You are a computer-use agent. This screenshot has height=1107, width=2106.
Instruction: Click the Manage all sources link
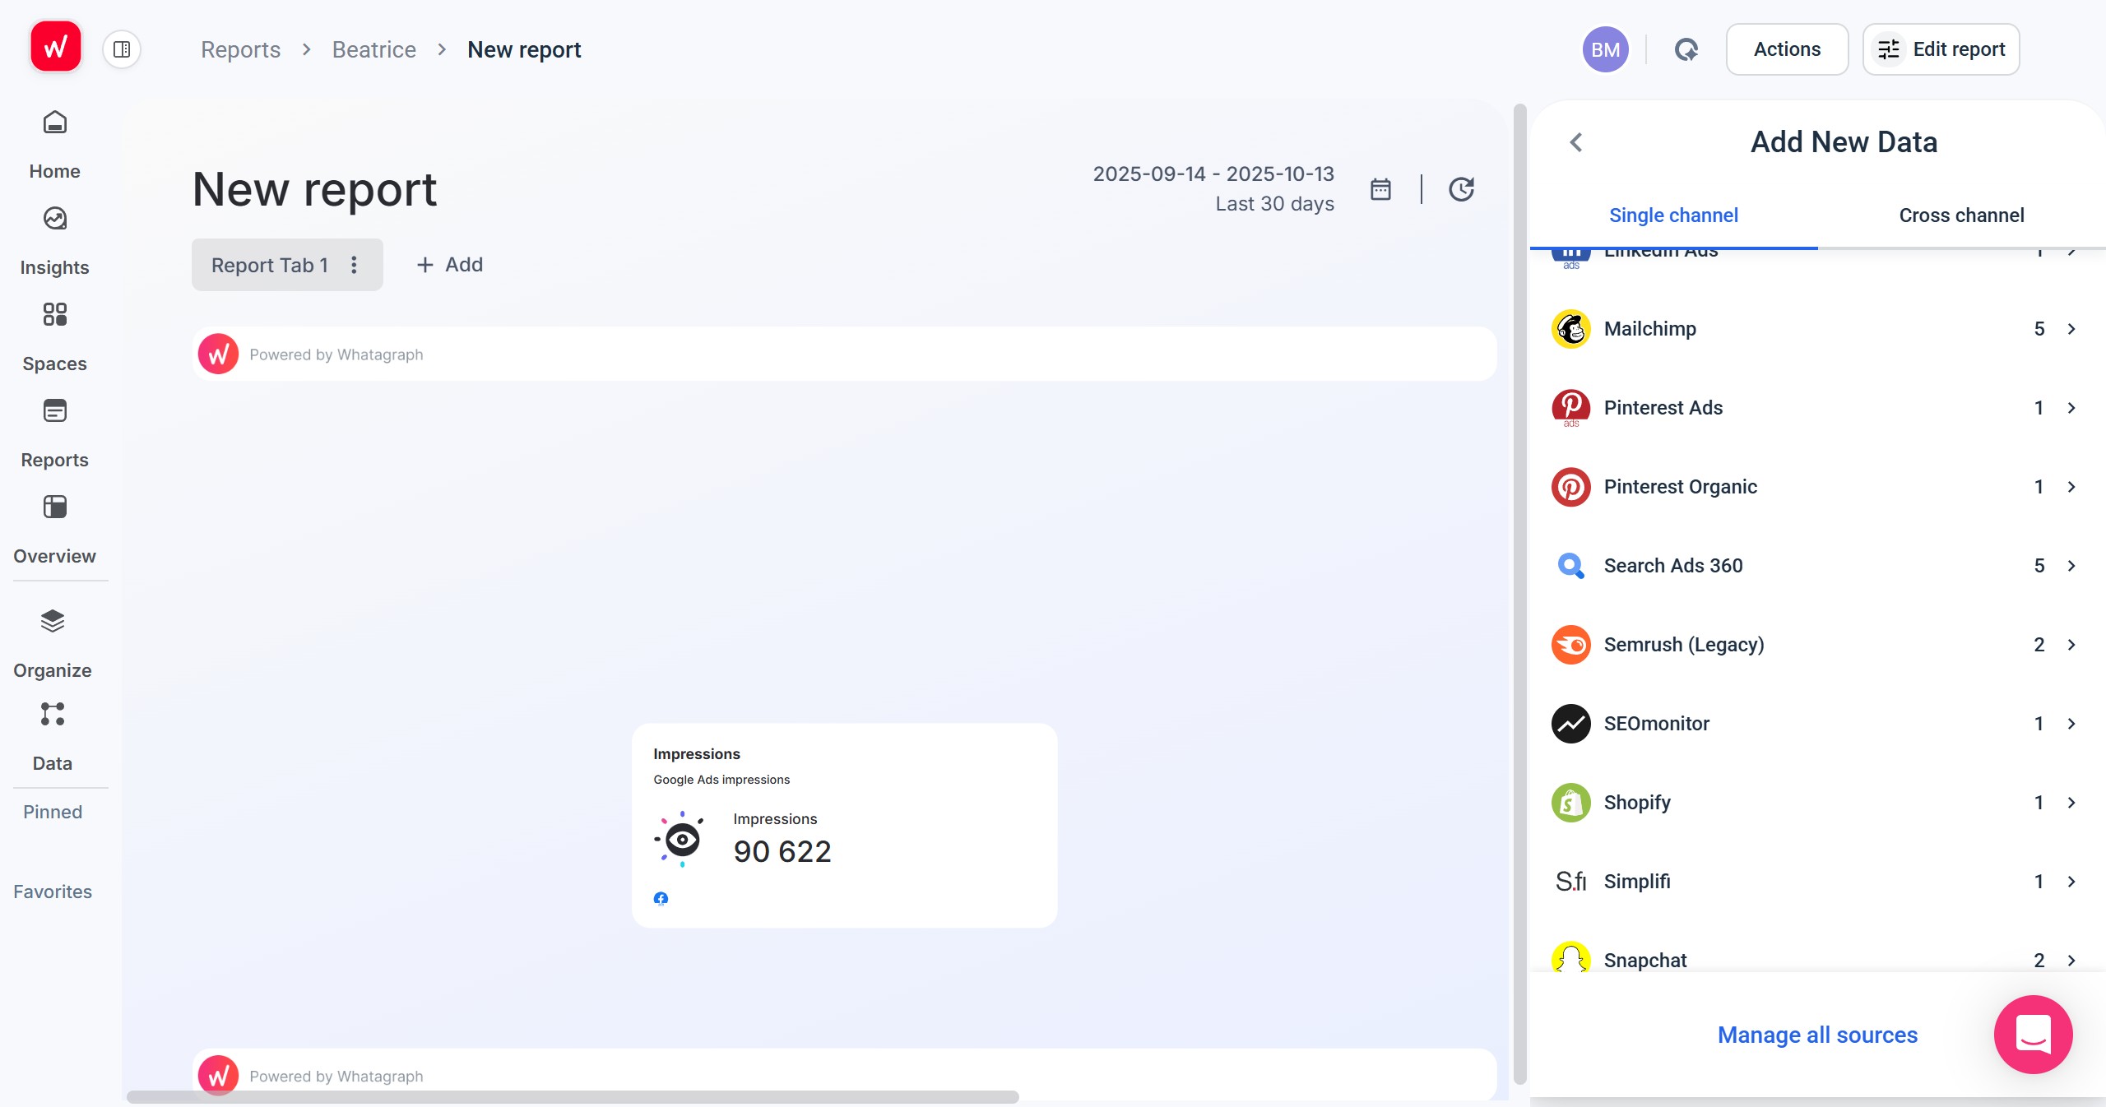tap(1817, 1035)
